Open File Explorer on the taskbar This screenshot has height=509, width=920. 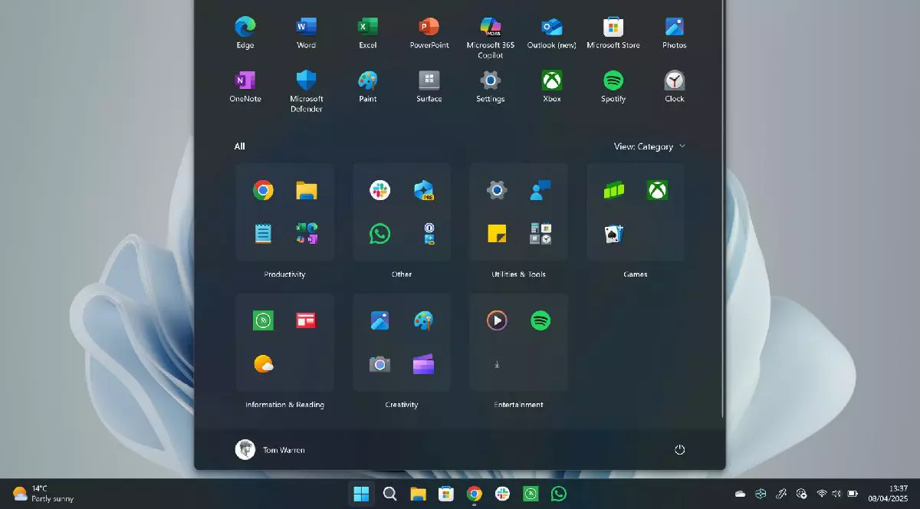tap(418, 494)
